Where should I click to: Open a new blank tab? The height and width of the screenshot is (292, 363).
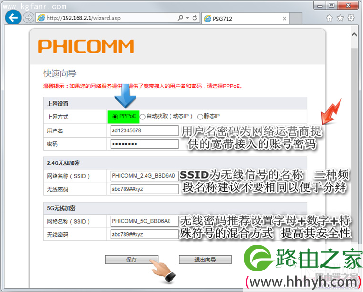(295, 19)
